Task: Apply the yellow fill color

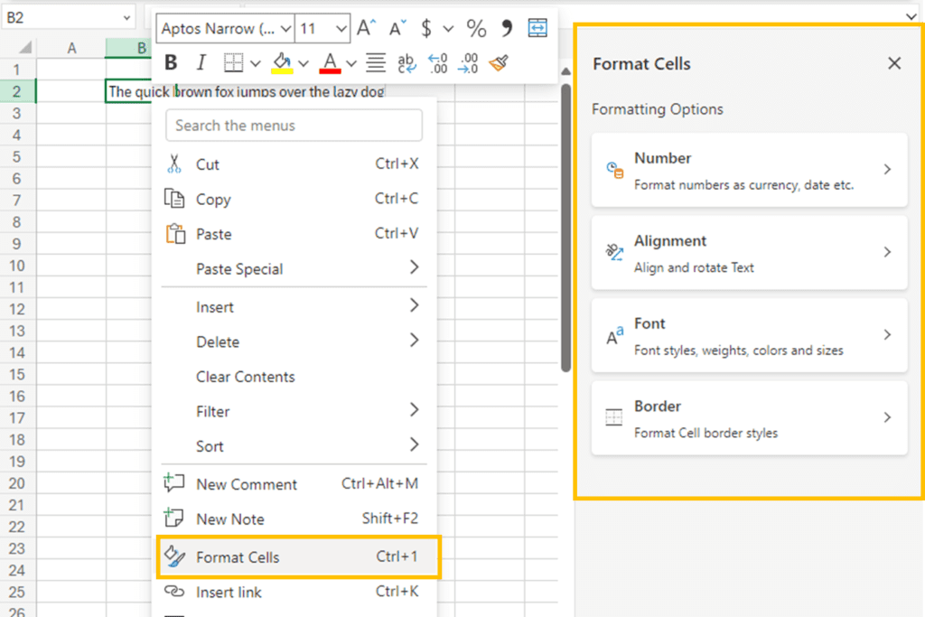Action: tap(282, 62)
